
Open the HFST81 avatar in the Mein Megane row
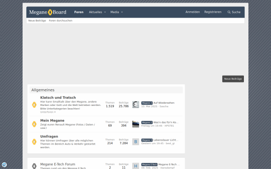[x=135, y=124]
